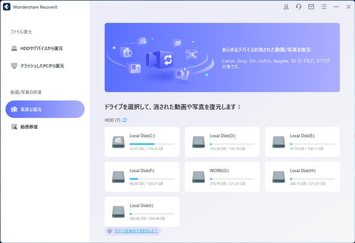Open the mail feedback icon
This screenshot has width=355, height=243.
pyautogui.click(x=311, y=7)
